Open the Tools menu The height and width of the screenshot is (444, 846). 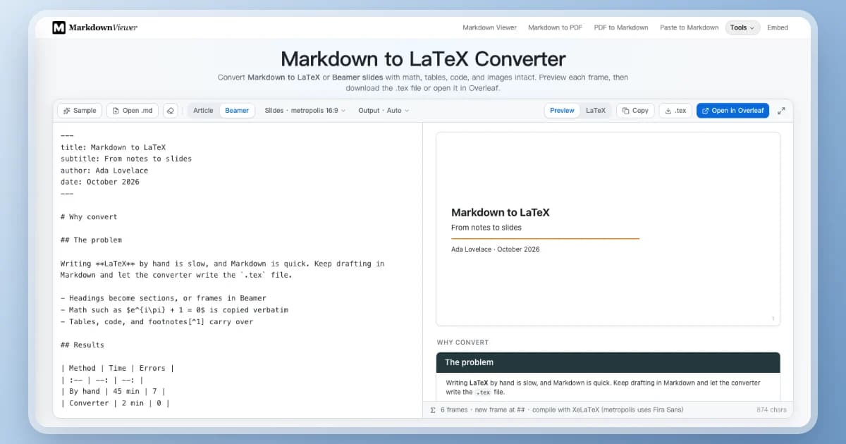[x=742, y=27]
